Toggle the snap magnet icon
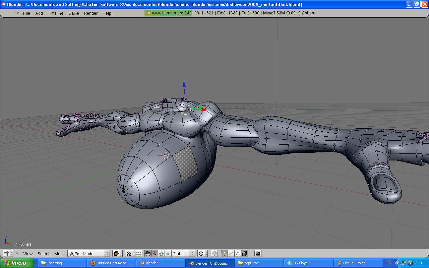This screenshot has width=429, height=268. point(214,254)
